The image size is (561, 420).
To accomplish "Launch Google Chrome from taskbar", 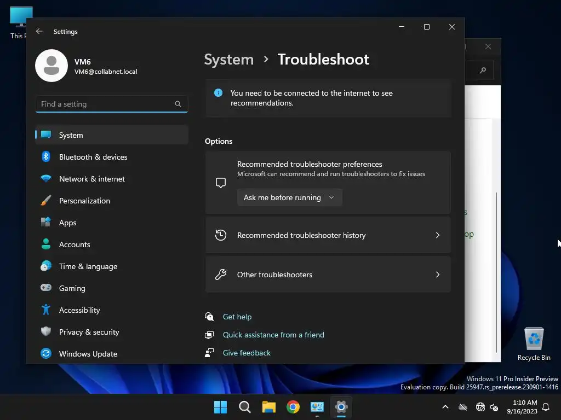I will click(293, 407).
